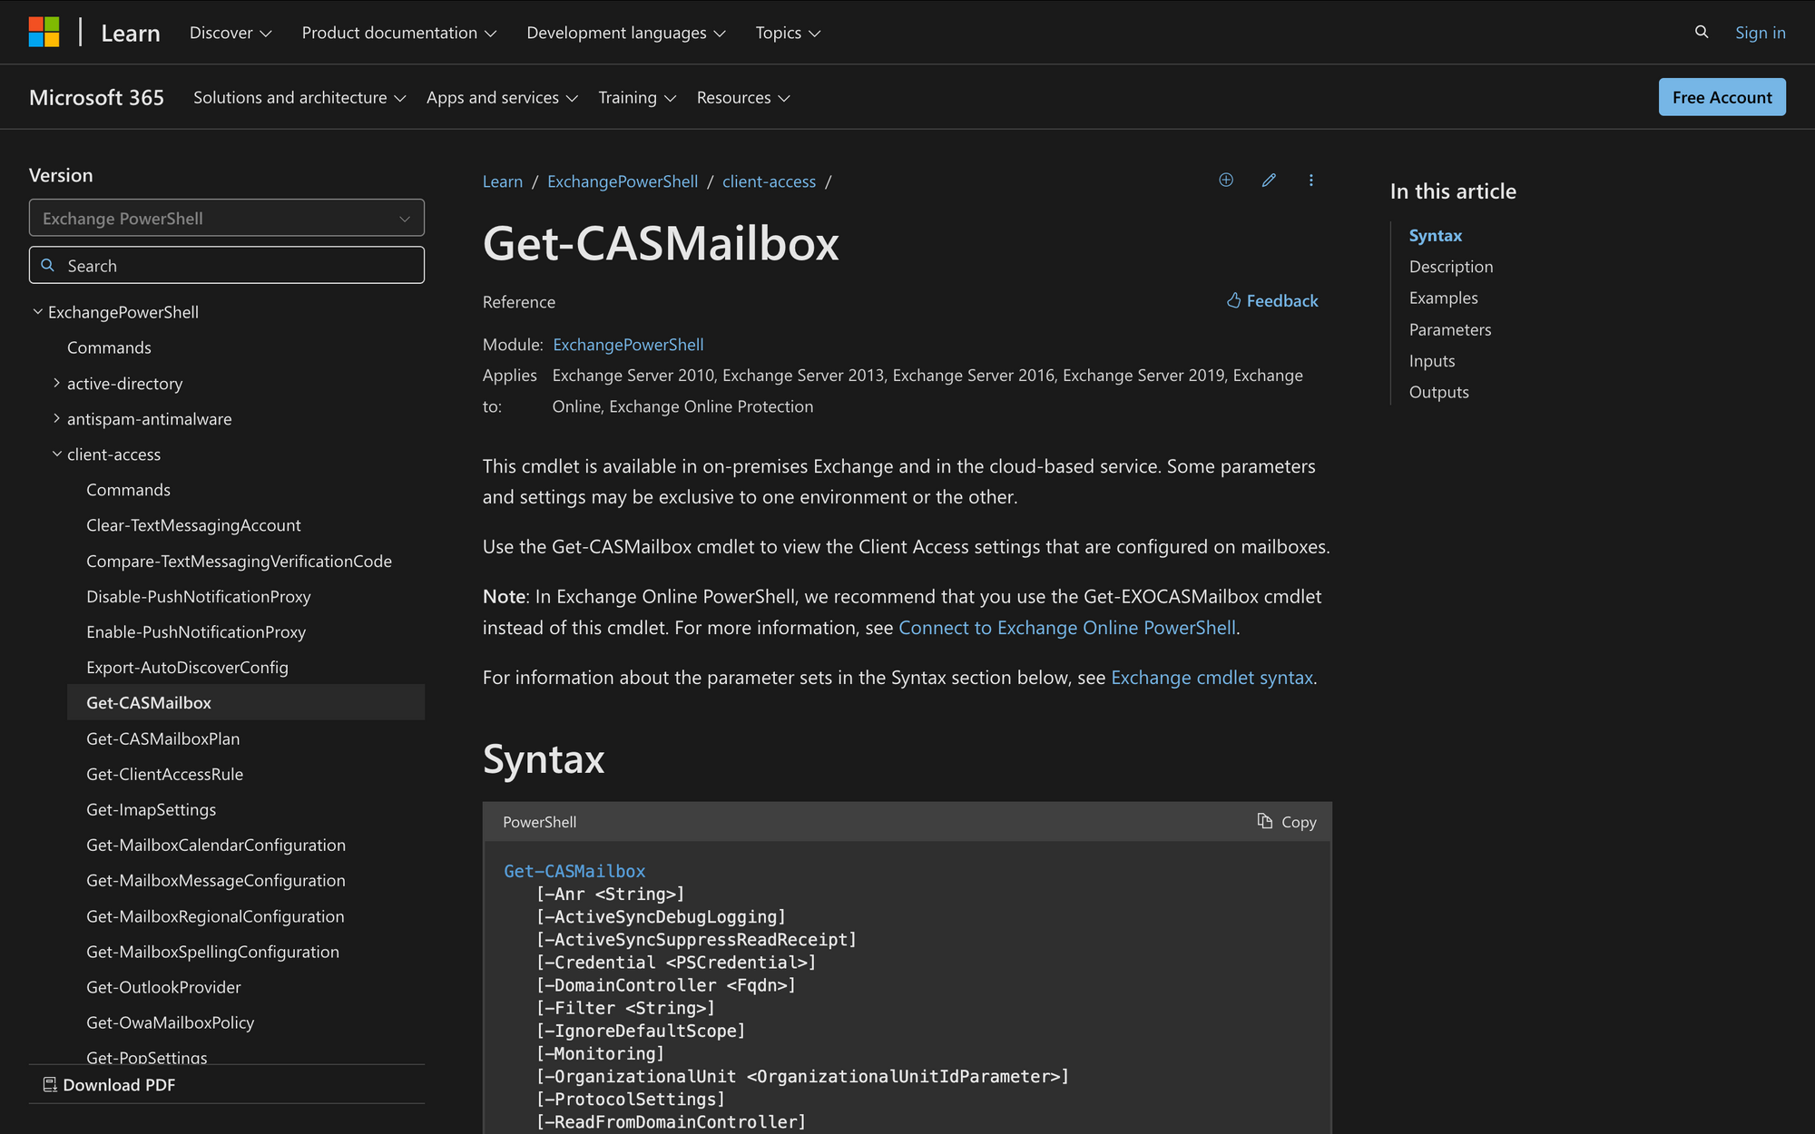Click the Copy code icon button

click(1286, 821)
